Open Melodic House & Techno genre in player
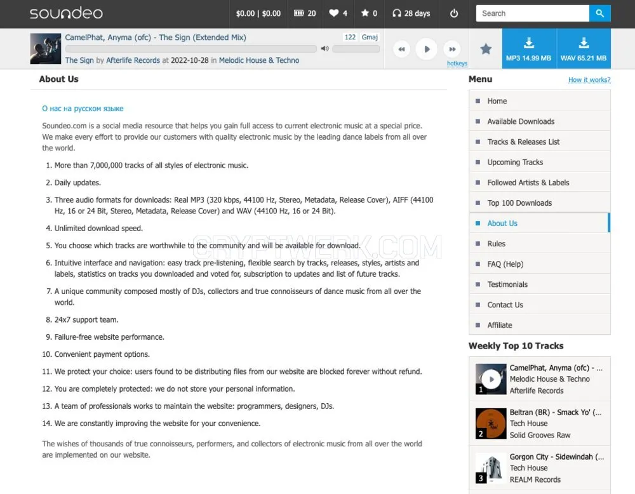The image size is (635, 494). click(x=259, y=60)
